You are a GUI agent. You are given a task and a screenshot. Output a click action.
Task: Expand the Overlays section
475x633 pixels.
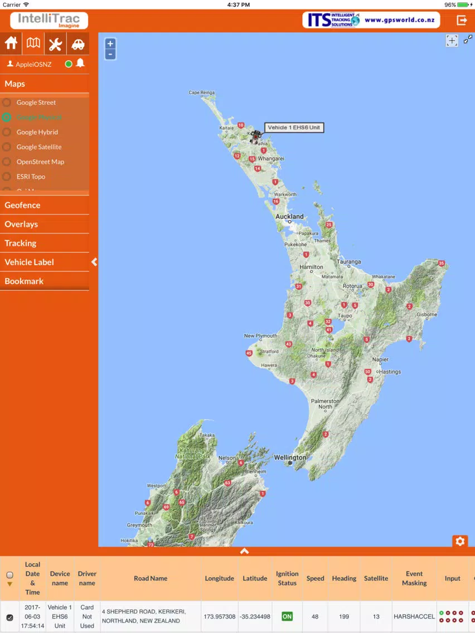[x=45, y=224]
